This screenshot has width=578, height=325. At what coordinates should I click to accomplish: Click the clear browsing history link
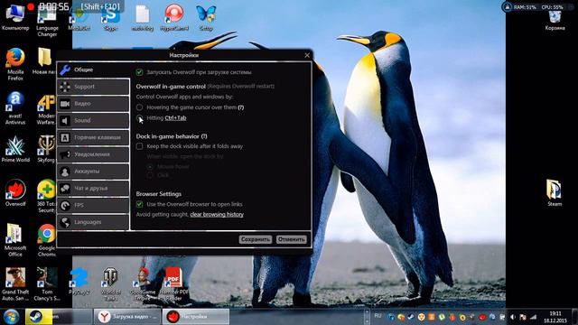217,215
